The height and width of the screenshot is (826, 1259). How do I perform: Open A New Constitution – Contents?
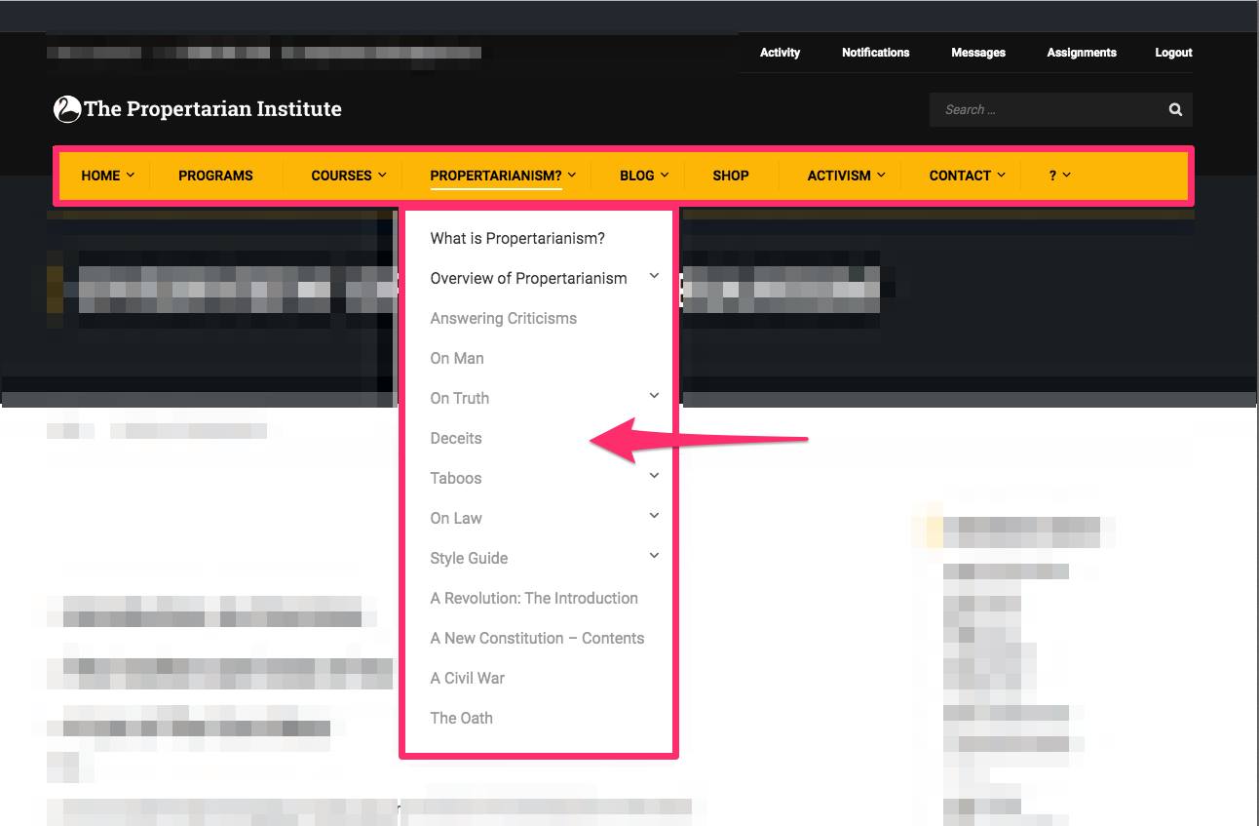537,638
